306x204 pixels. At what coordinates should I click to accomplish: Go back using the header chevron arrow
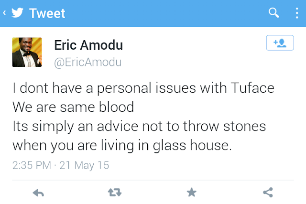4,13
